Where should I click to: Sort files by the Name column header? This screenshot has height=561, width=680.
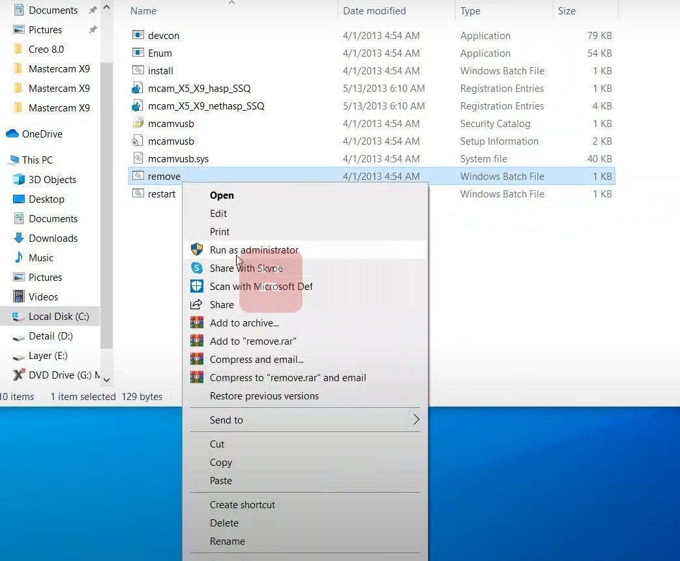pos(143,11)
